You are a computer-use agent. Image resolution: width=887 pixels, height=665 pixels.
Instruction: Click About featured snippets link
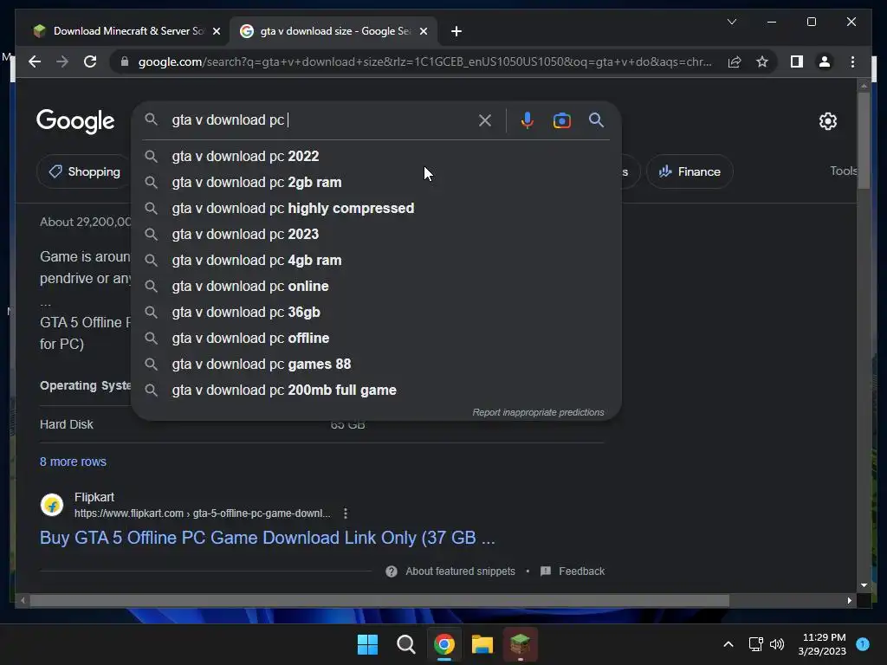460,571
